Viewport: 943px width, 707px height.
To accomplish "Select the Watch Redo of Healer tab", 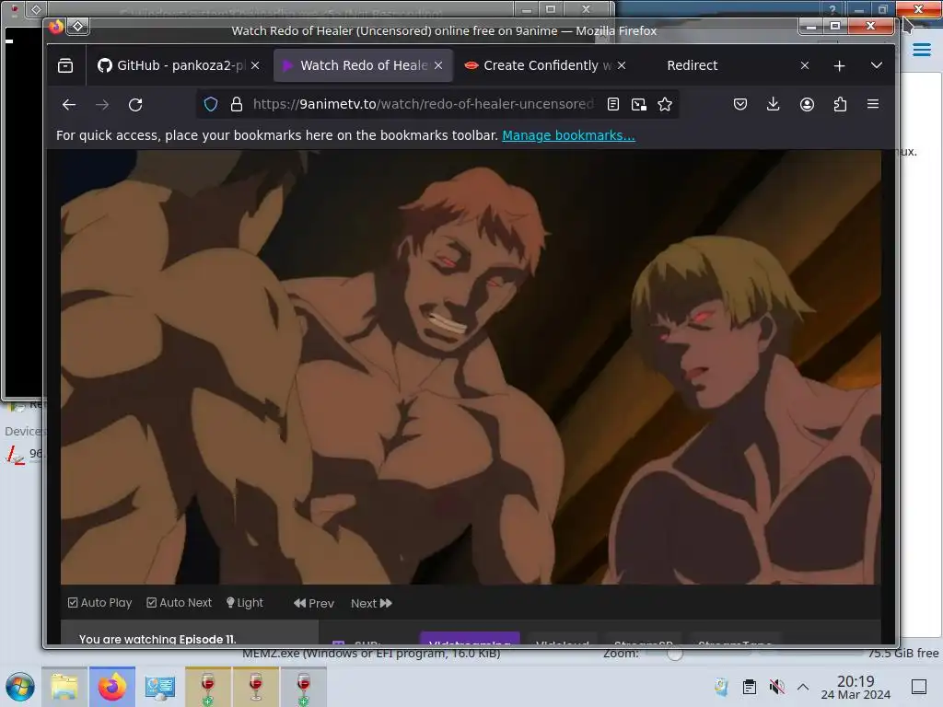I will (x=363, y=65).
